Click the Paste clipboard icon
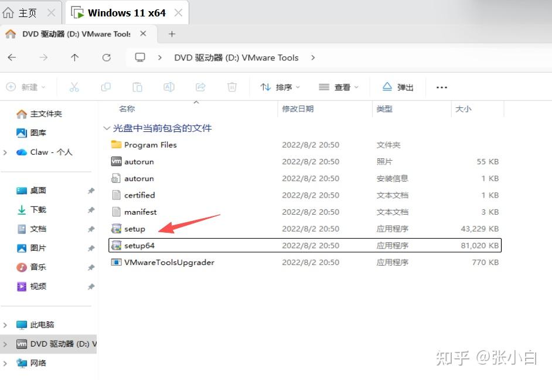 [x=137, y=87]
